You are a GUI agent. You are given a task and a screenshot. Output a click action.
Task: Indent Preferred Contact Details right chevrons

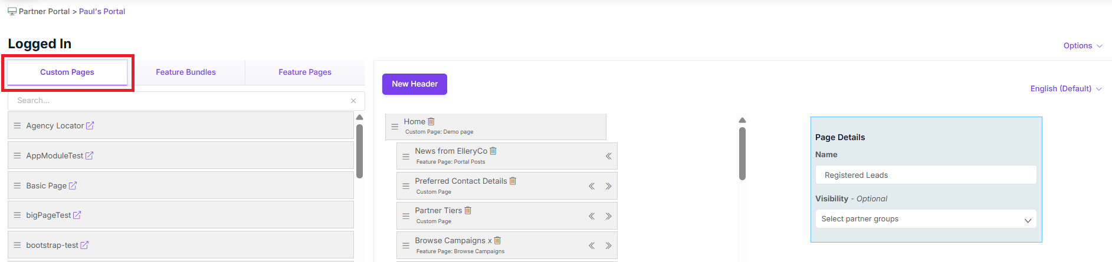608,186
